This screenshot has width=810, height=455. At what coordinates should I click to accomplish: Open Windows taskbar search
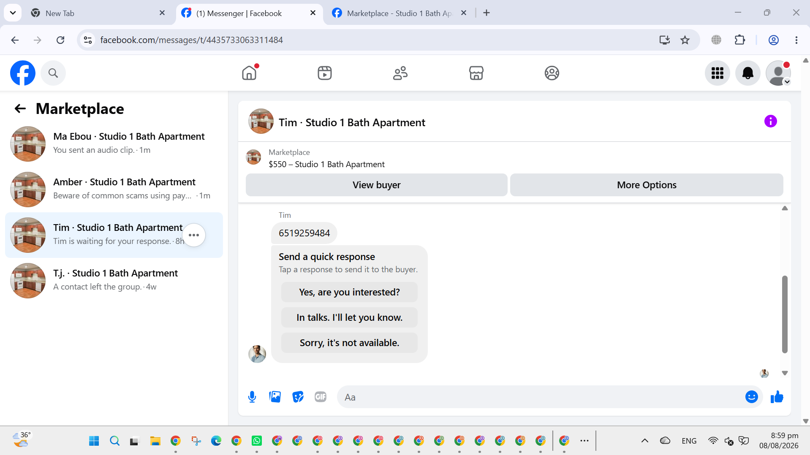[114, 441]
